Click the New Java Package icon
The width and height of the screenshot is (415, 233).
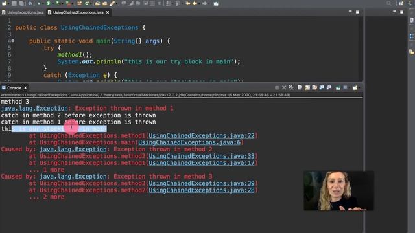click(80, 3)
